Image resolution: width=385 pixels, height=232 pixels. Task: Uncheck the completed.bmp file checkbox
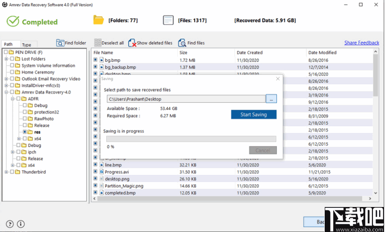click(96, 193)
